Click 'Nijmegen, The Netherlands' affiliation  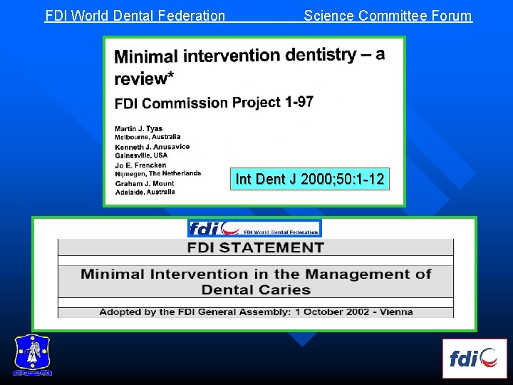(x=158, y=173)
